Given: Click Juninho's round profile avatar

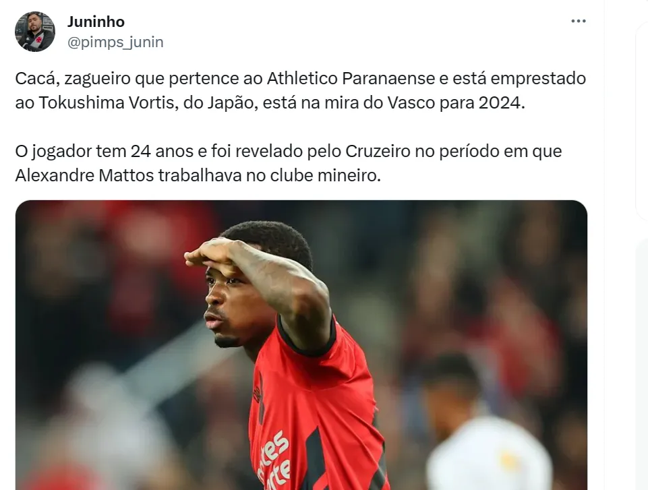Looking at the screenshot, I should tap(34, 32).
